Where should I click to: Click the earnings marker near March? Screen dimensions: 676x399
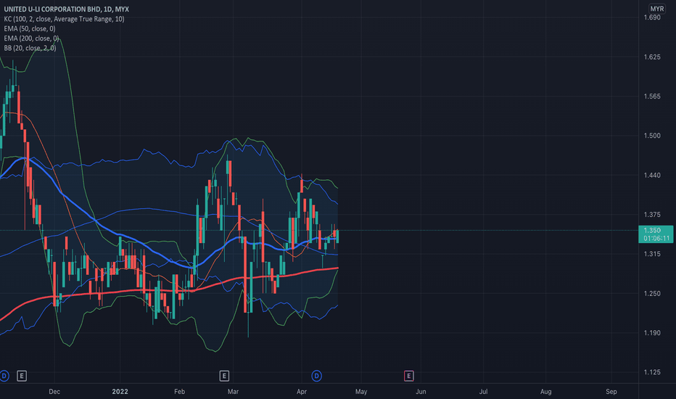click(x=224, y=376)
